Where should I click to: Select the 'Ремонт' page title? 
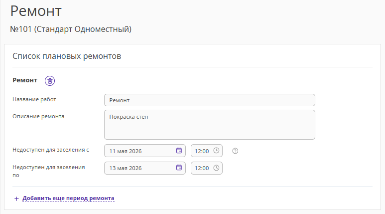[36, 11]
